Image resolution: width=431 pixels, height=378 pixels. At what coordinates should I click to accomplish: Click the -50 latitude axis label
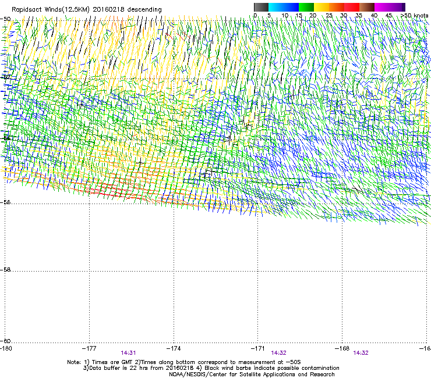pos(5,19)
